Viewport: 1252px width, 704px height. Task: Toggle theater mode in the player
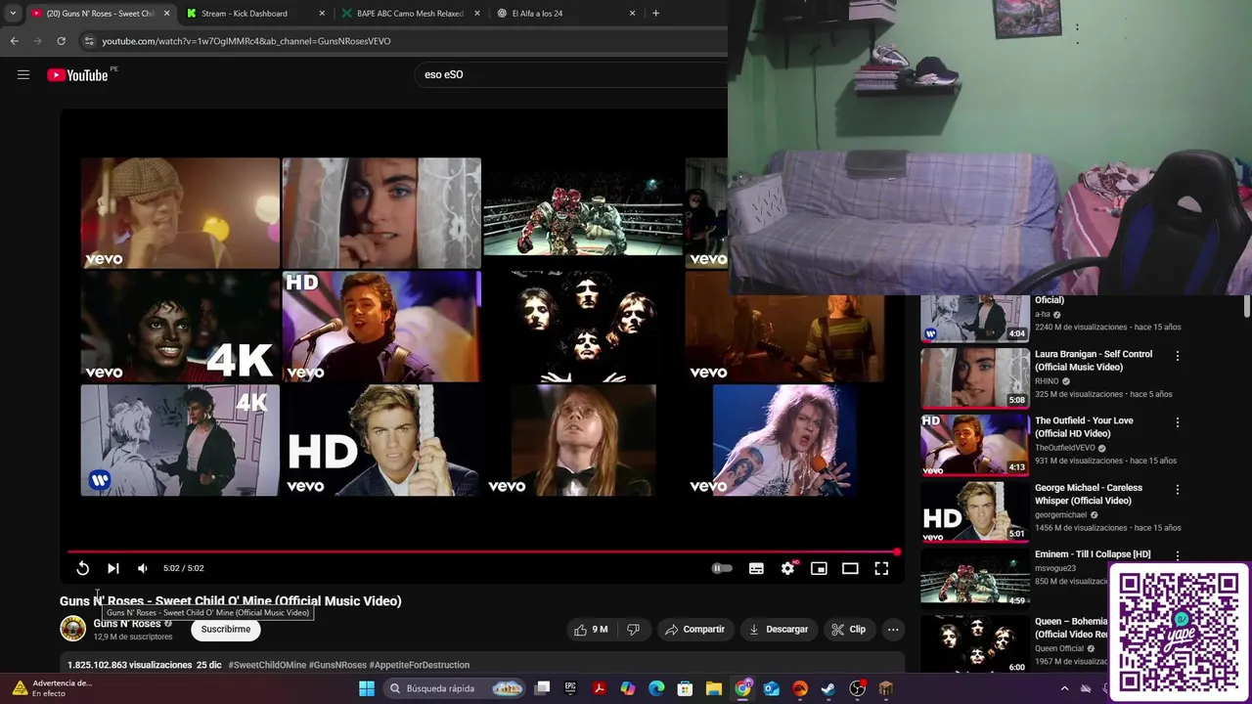[x=850, y=568]
